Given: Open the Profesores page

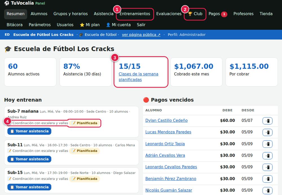Looking at the screenshot, I should pyautogui.click(x=243, y=14).
